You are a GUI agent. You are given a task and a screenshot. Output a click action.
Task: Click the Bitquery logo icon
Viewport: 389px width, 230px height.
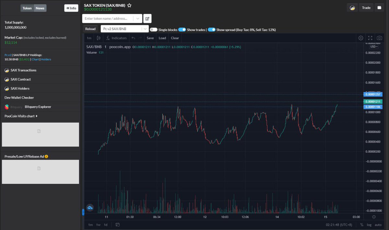click(x=7, y=107)
